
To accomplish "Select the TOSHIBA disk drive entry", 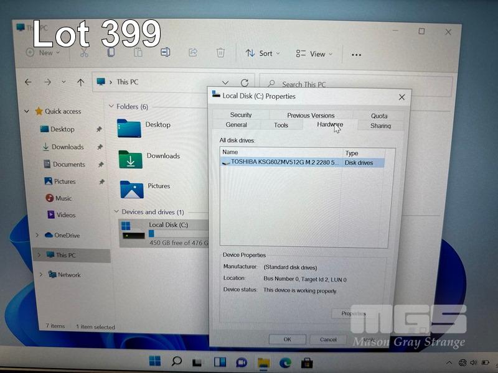I will pos(283,162).
